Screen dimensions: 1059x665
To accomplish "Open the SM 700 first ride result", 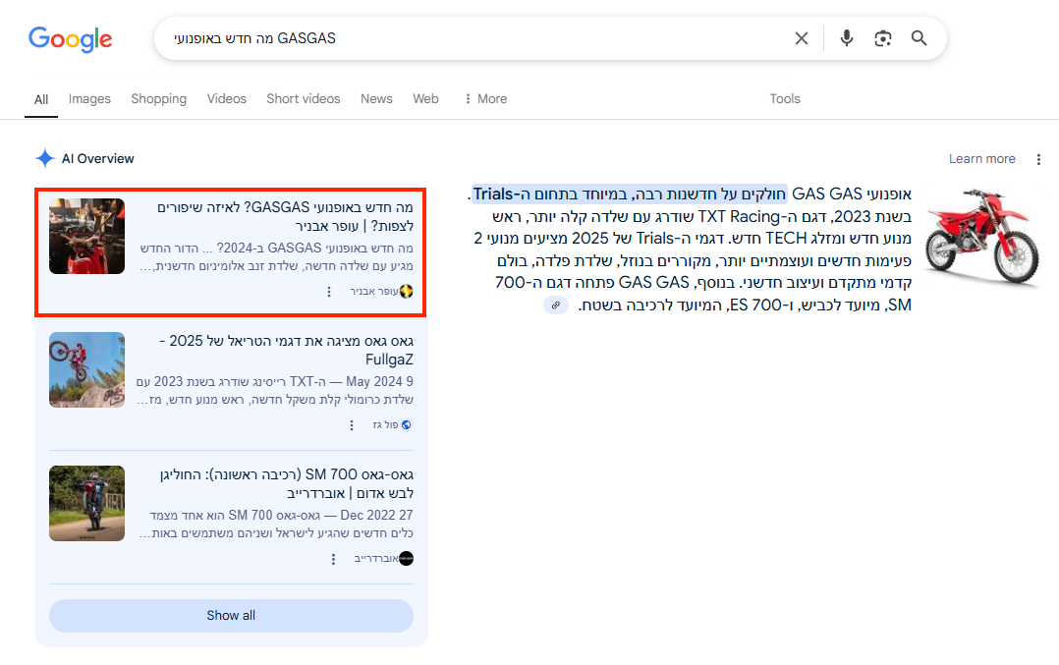I will (x=287, y=483).
